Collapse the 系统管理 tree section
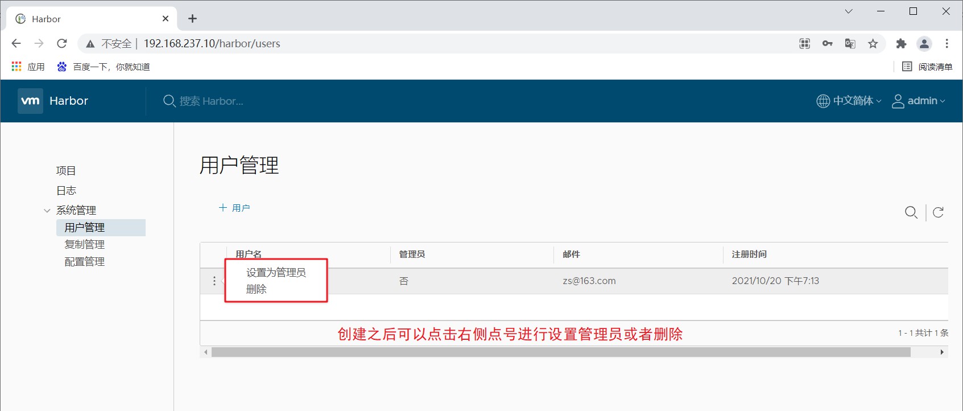 coord(47,211)
